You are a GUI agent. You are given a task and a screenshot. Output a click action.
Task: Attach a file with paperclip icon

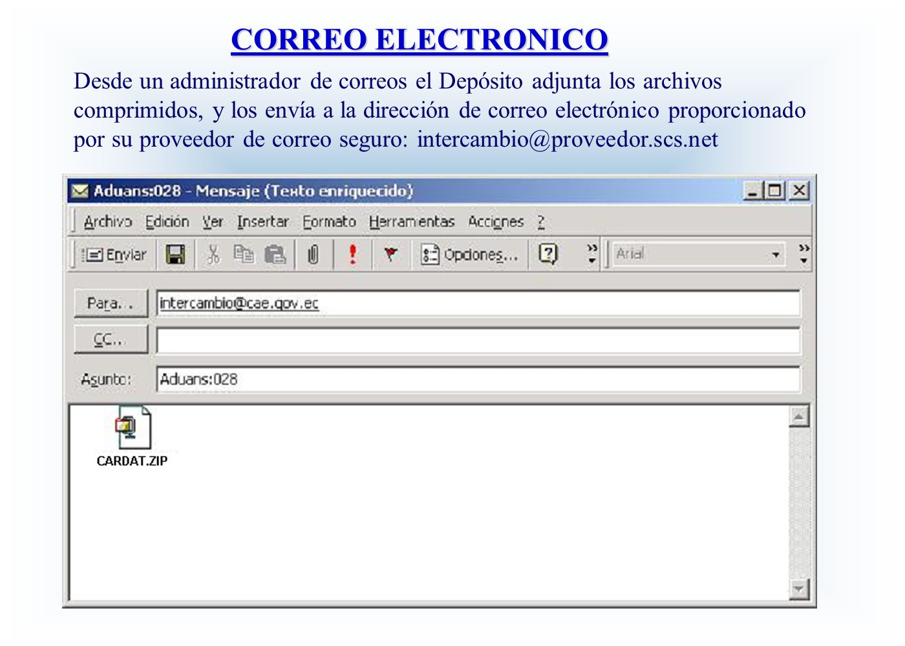[x=314, y=255]
